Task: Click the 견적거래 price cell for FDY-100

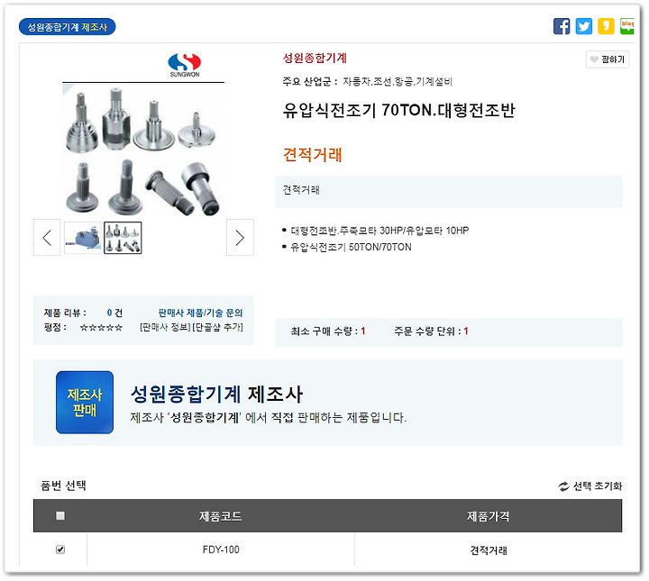Action: (x=489, y=550)
